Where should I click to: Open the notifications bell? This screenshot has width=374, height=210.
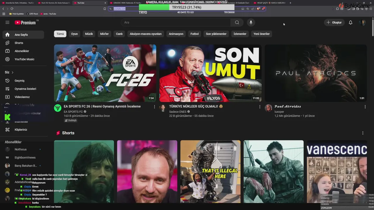coord(350,22)
